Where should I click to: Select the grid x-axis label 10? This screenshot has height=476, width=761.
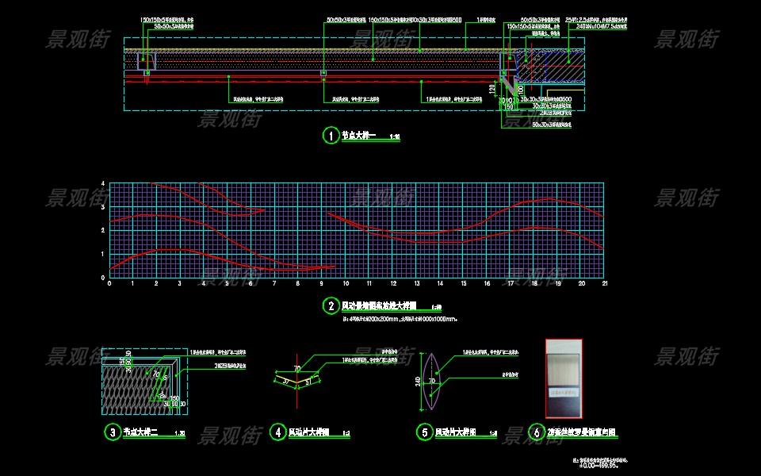click(346, 283)
